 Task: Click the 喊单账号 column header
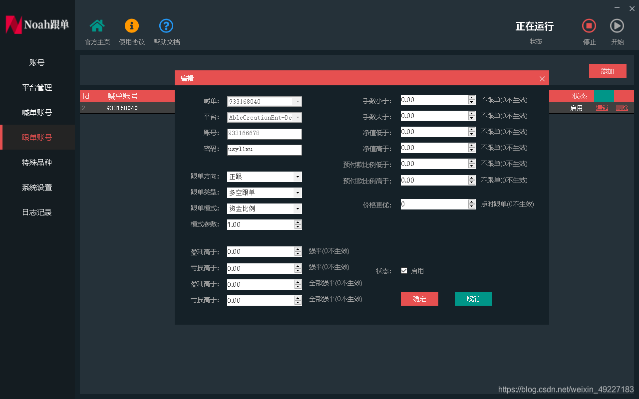click(123, 96)
